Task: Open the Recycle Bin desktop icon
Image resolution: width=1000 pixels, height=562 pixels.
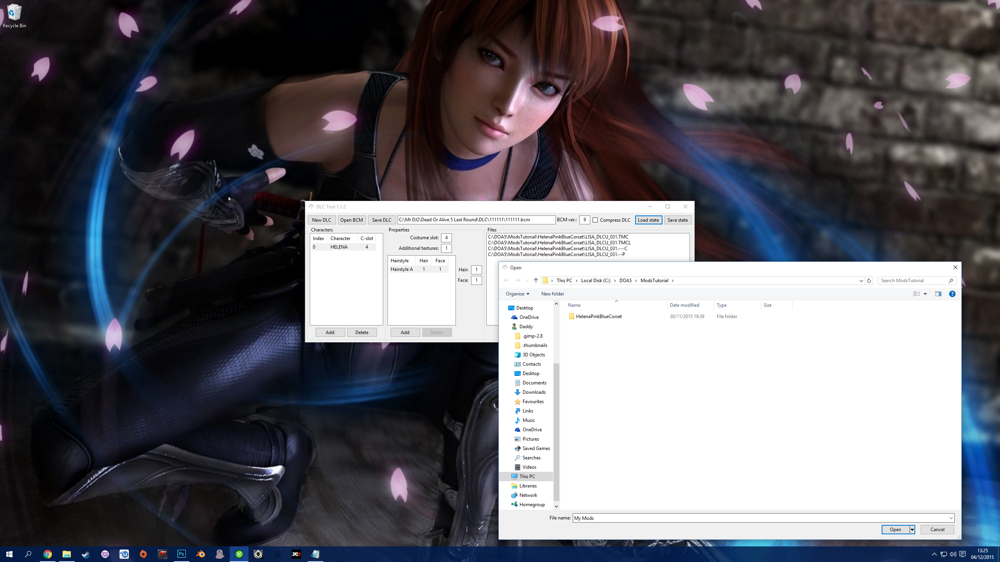Action: tap(14, 16)
